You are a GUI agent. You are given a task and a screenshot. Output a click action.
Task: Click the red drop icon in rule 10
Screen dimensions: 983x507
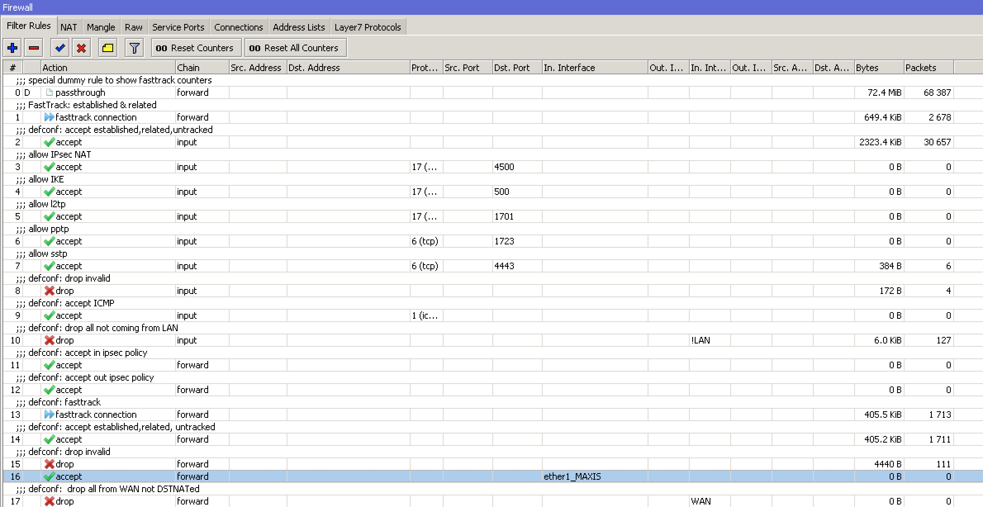point(49,340)
